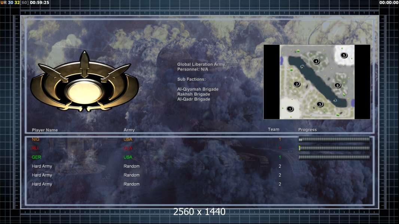
Task: Click the Army column header
Action: tap(129, 130)
